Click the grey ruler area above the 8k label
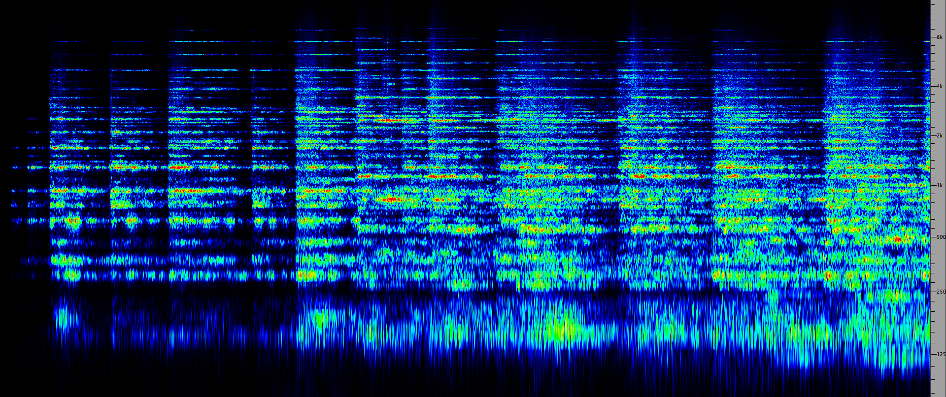The height and width of the screenshot is (397, 946). [938, 15]
